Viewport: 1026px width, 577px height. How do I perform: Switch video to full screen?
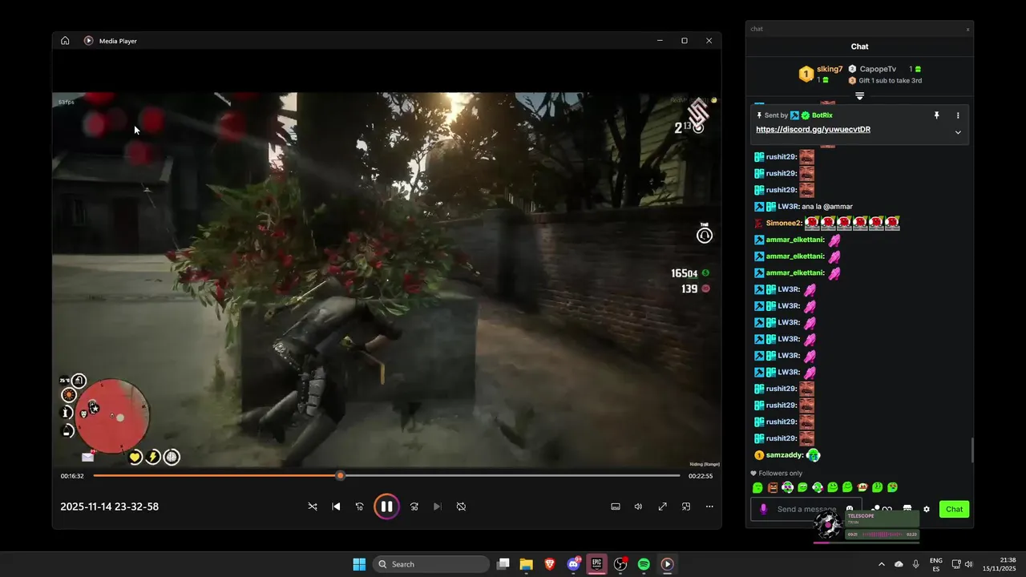pyautogui.click(x=663, y=506)
